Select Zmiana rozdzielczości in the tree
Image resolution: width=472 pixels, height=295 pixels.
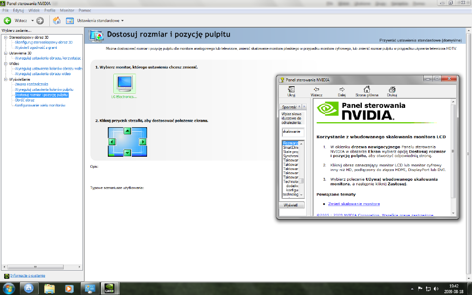point(32,84)
